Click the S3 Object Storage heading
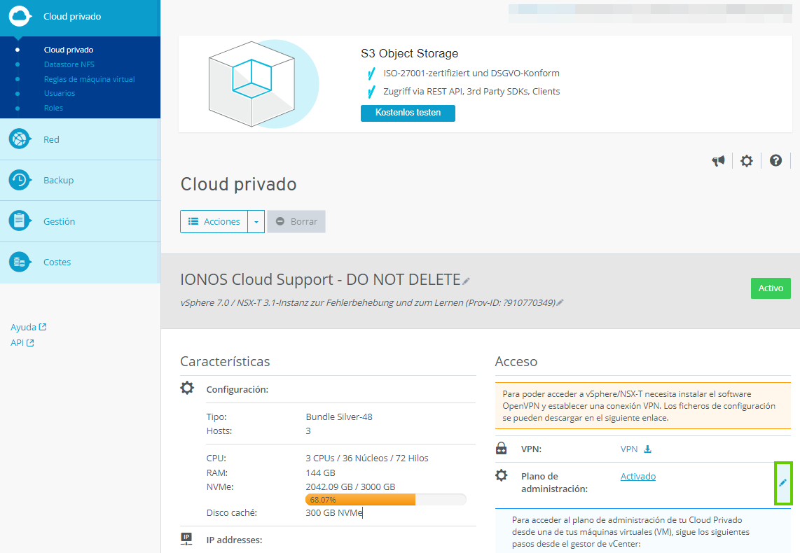This screenshot has height=553, width=800. pyautogui.click(x=409, y=53)
